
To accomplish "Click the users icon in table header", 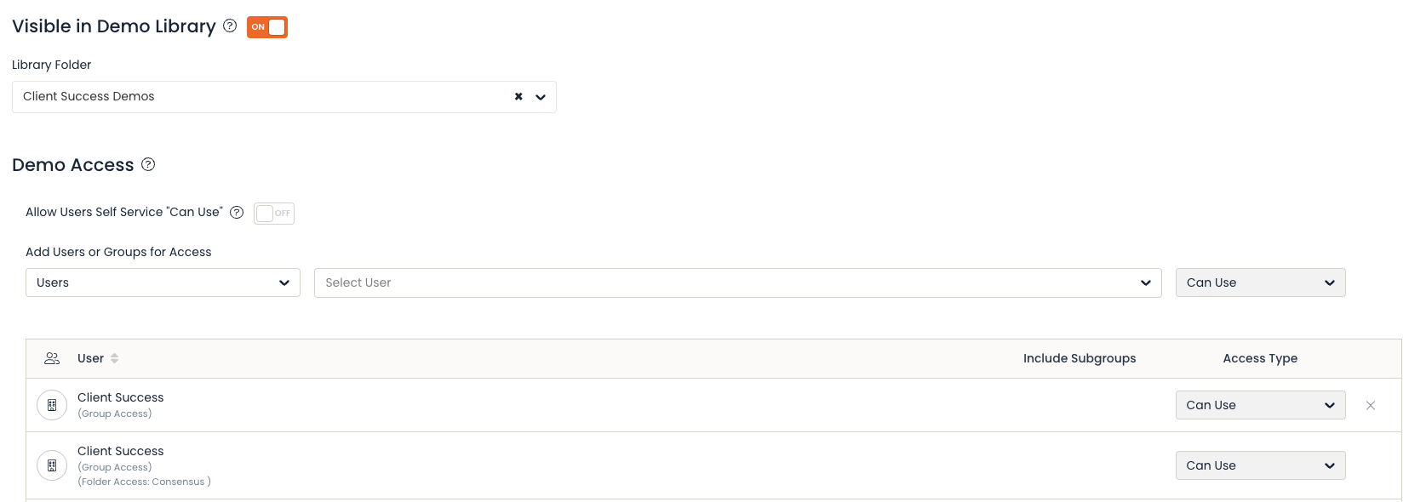I will pyautogui.click(x=52, y=358).
